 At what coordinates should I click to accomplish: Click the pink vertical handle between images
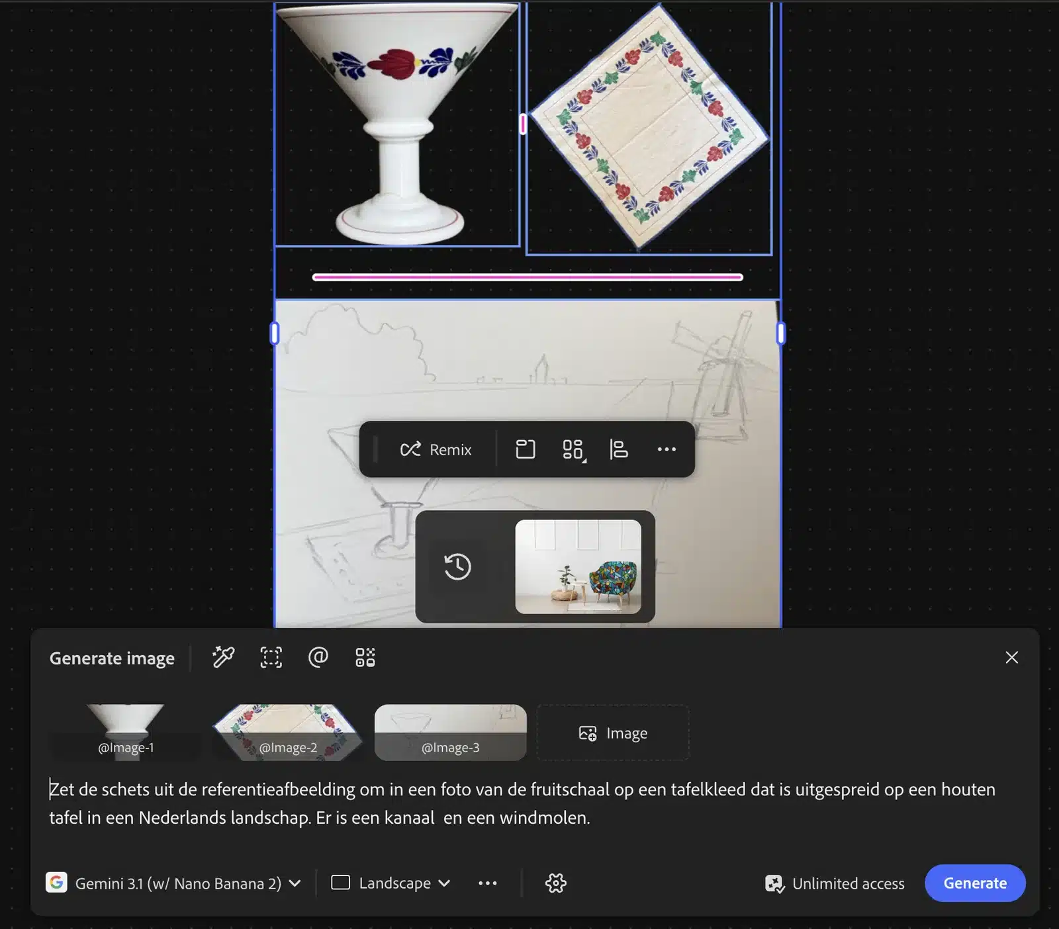[x=523, y=124]
